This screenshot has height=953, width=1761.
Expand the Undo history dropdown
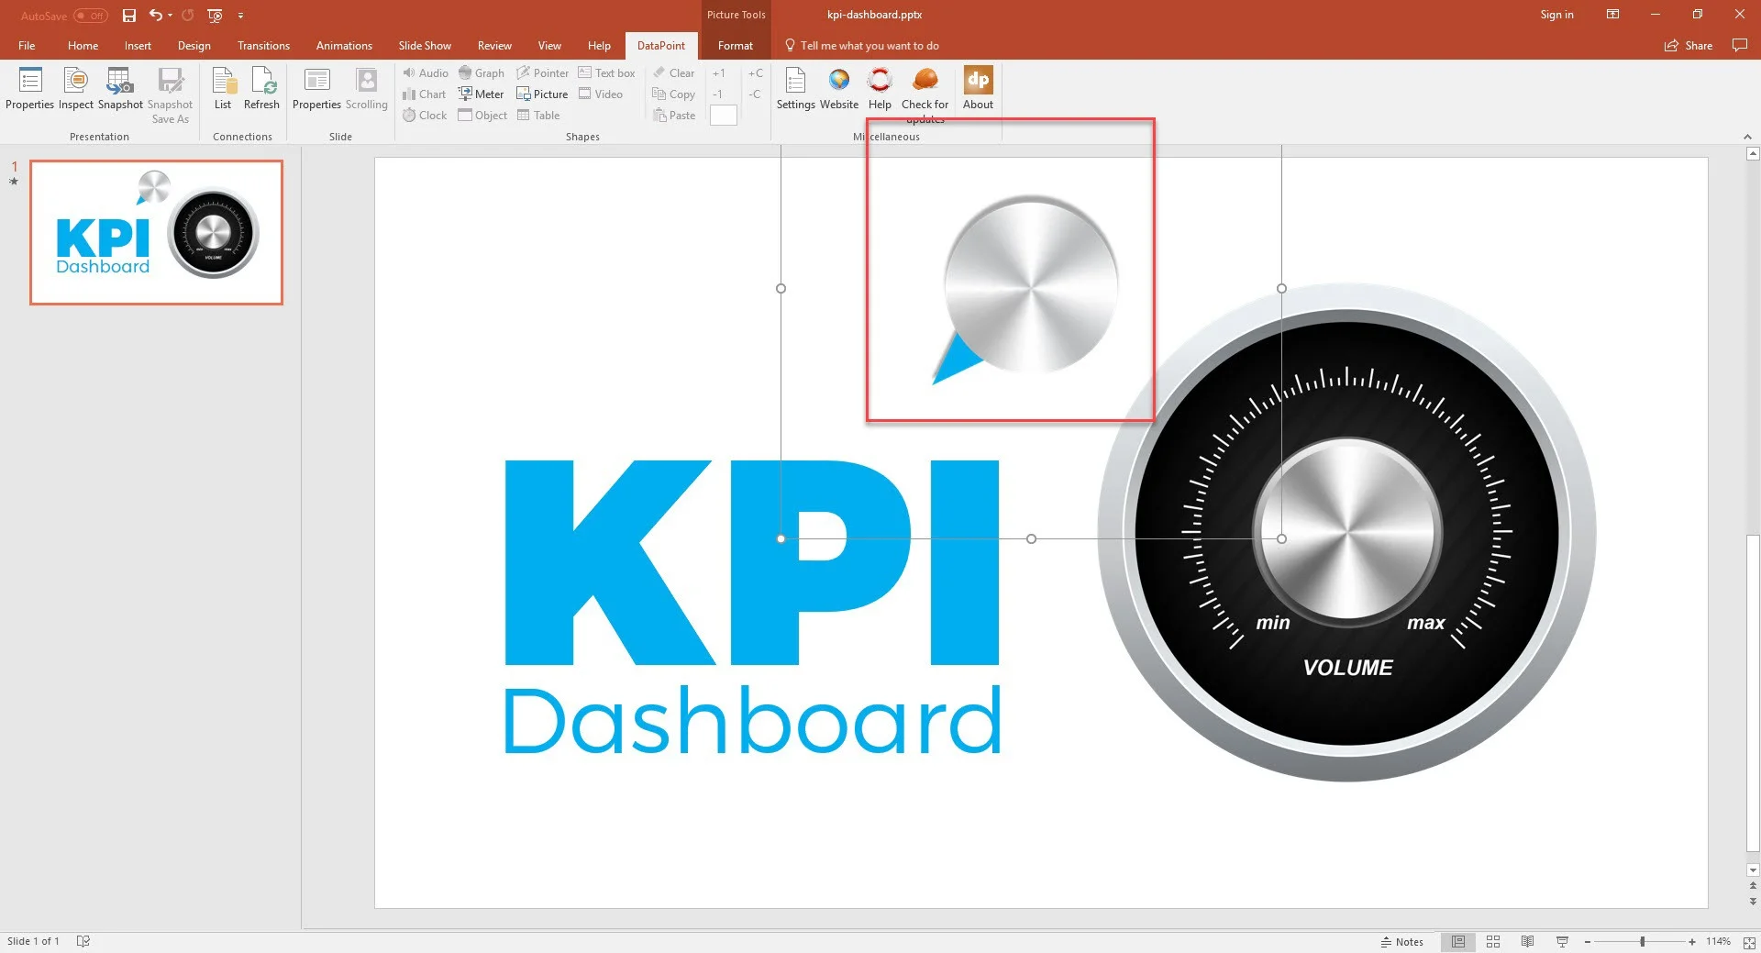(x=171, y=16)
